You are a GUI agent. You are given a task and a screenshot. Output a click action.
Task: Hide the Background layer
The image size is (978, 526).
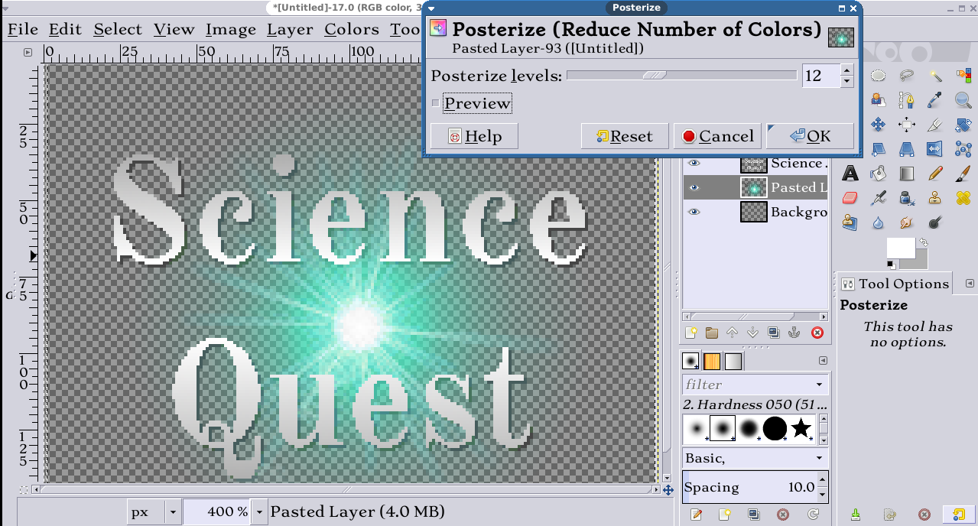click(694, 212)
